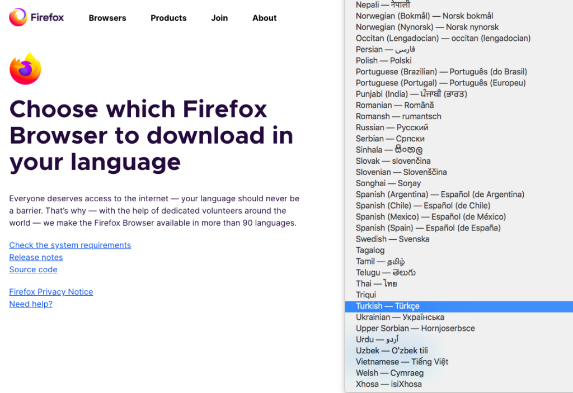This screenshot has width=573, height=393.
Task: Select Turkish — Türkçe from language list
Action: 387,306
